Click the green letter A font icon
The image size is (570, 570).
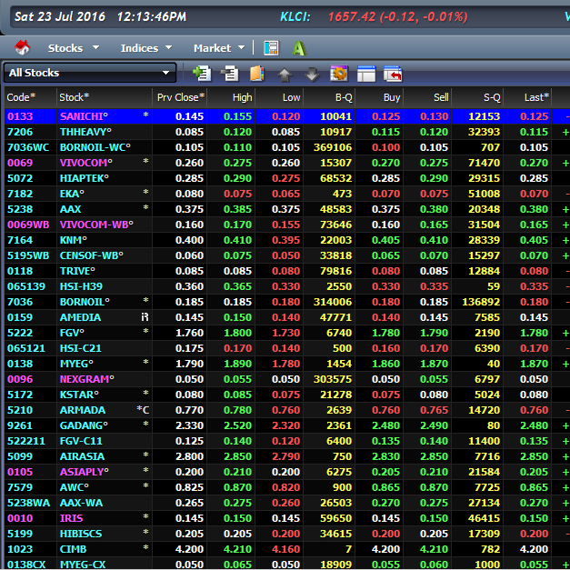pos(299,48)
